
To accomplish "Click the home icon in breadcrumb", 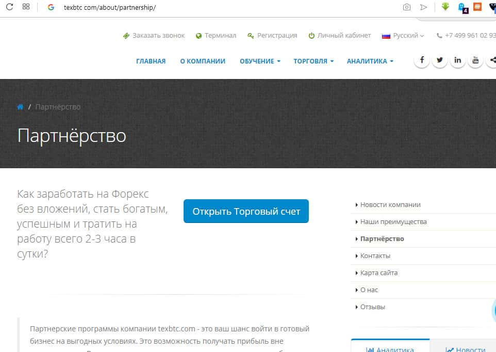I will pos(20,107).
